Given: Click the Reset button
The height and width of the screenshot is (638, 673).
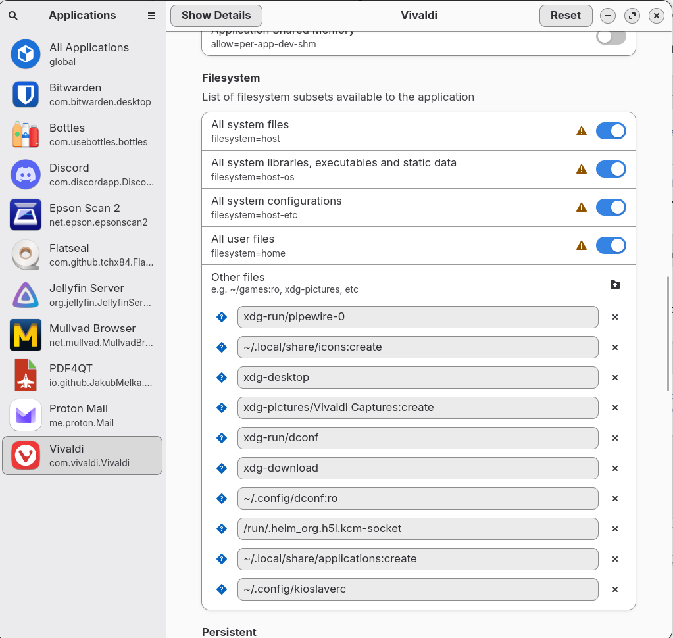Looking at the screenshot, I should 565,16.
